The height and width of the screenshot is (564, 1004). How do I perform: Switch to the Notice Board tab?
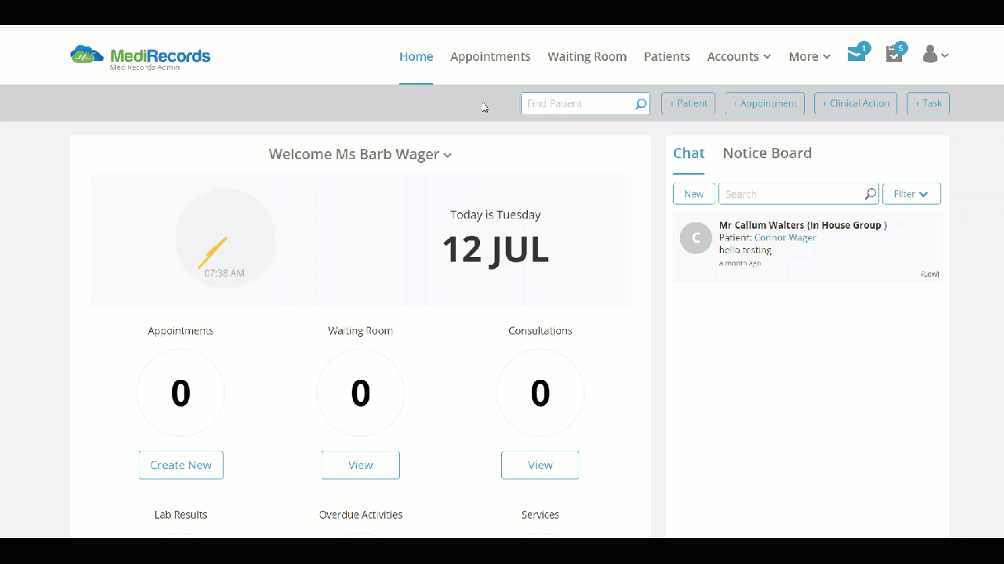pyautogui.click(x=767, y=154)
